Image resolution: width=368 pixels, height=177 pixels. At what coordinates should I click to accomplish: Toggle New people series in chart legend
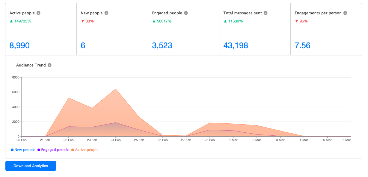pos(22,150)
